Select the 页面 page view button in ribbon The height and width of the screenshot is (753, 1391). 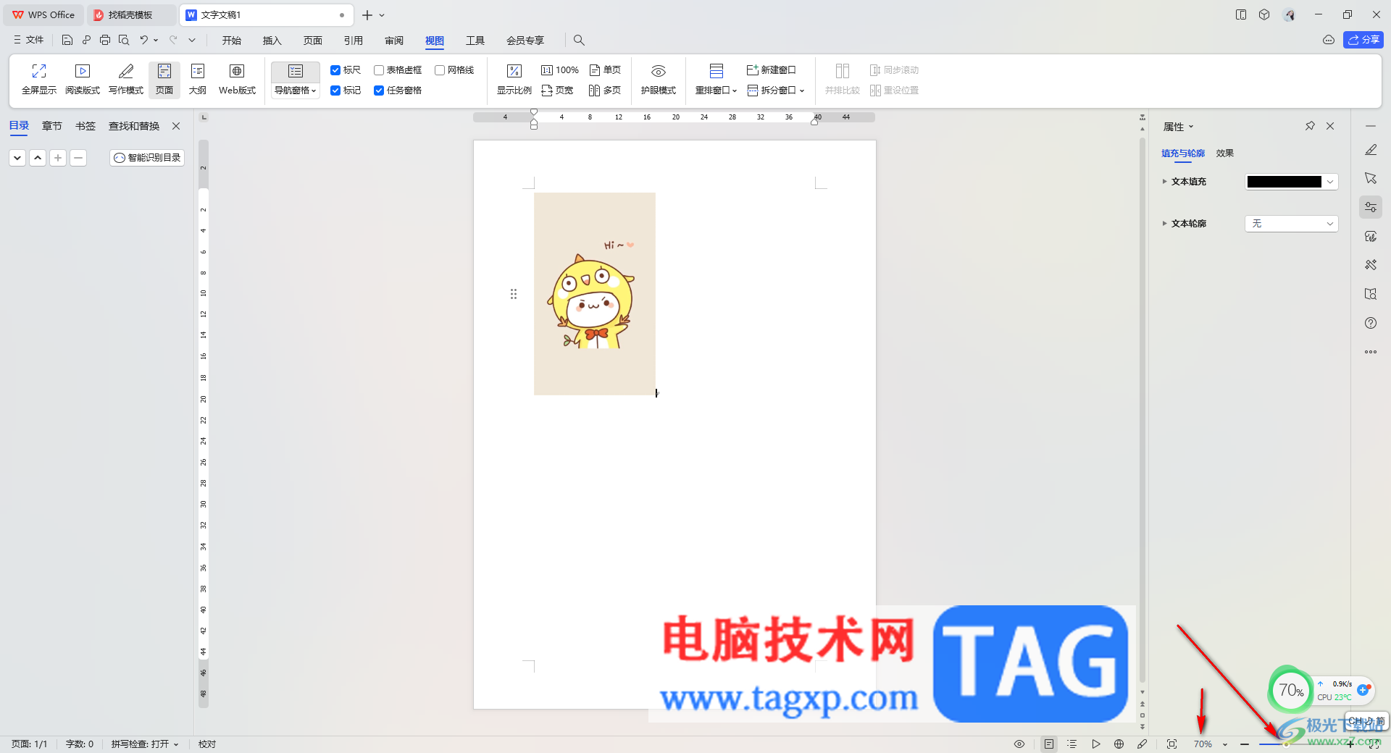tap(164, 80)
